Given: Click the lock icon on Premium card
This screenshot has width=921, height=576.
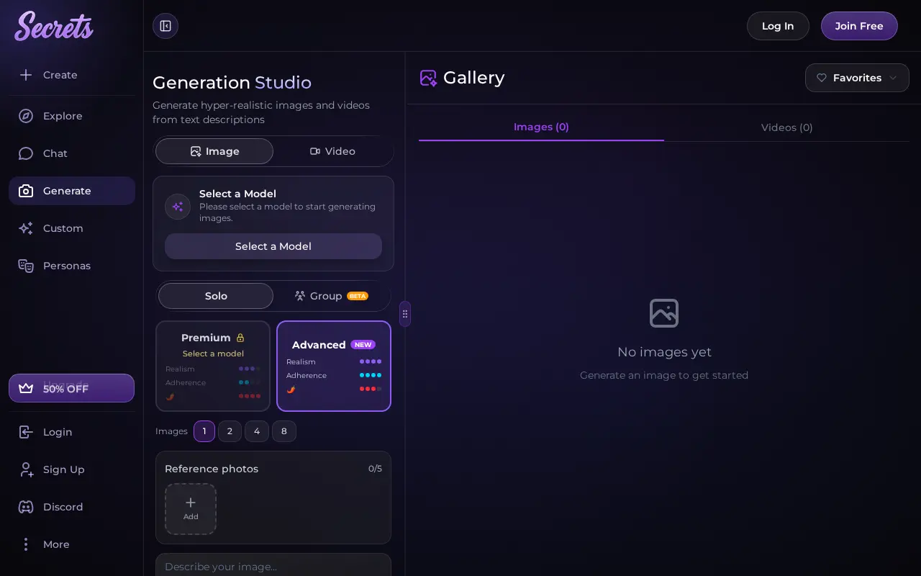Looking at the screenshot, I should click(x=240, y=338).
